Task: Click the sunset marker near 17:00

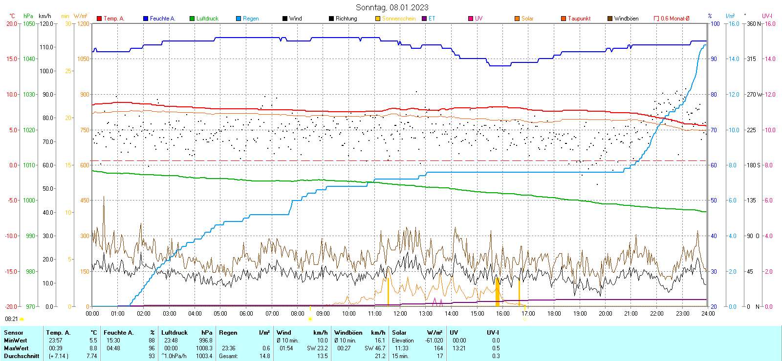Action: [x=525, y=319]
